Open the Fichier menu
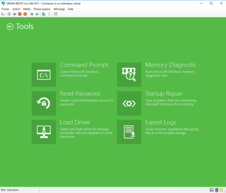The height and width of the screenshot is (193, 226). [5, 9]
